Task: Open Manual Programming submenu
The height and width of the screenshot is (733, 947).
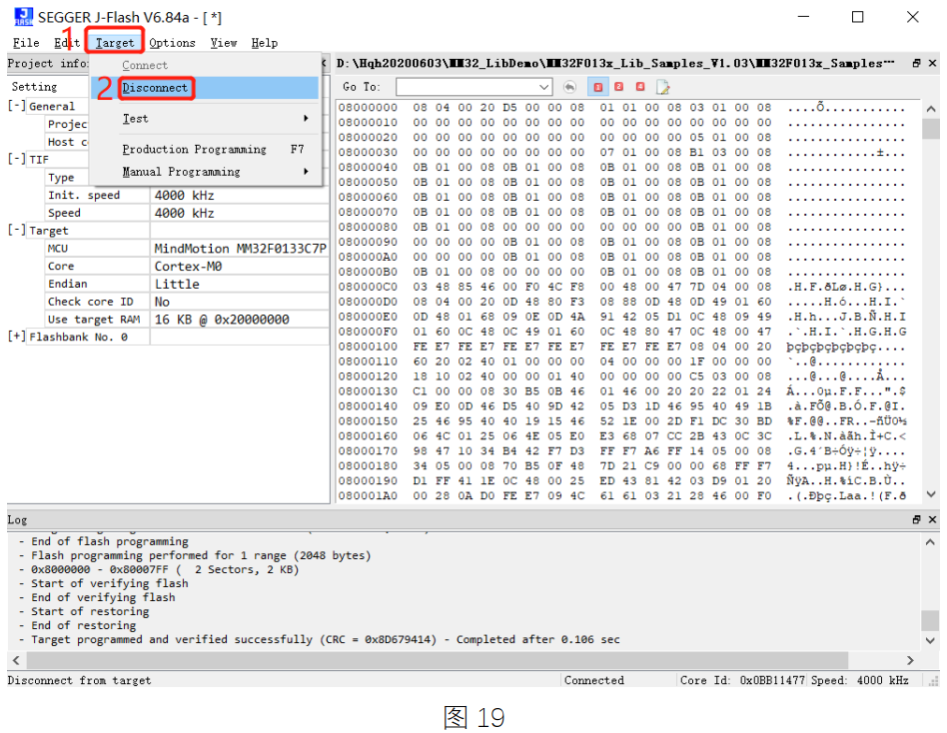Action: tap(205, 172)
